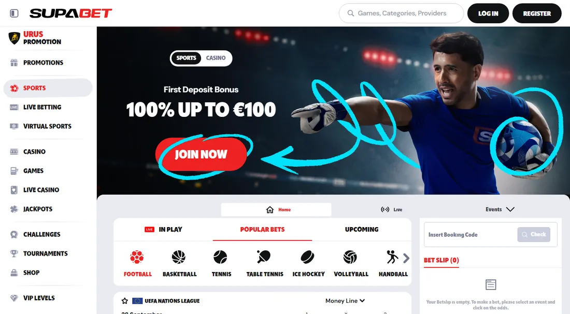Open the Register button
The image size is (570, 314).
[x=537, y=13]
